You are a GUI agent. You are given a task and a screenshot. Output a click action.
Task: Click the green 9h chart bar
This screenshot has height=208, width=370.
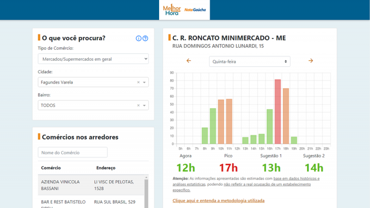[213, 126]
